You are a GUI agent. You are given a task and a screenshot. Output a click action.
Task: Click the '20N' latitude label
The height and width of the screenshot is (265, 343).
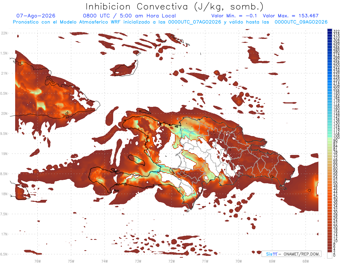pos(5,113)
